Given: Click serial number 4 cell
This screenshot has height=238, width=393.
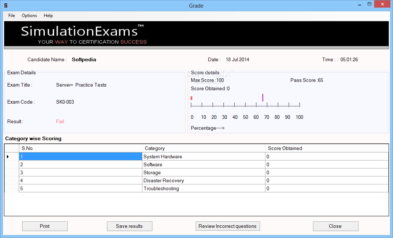Looking at the screenshot, I should point(81,180).
